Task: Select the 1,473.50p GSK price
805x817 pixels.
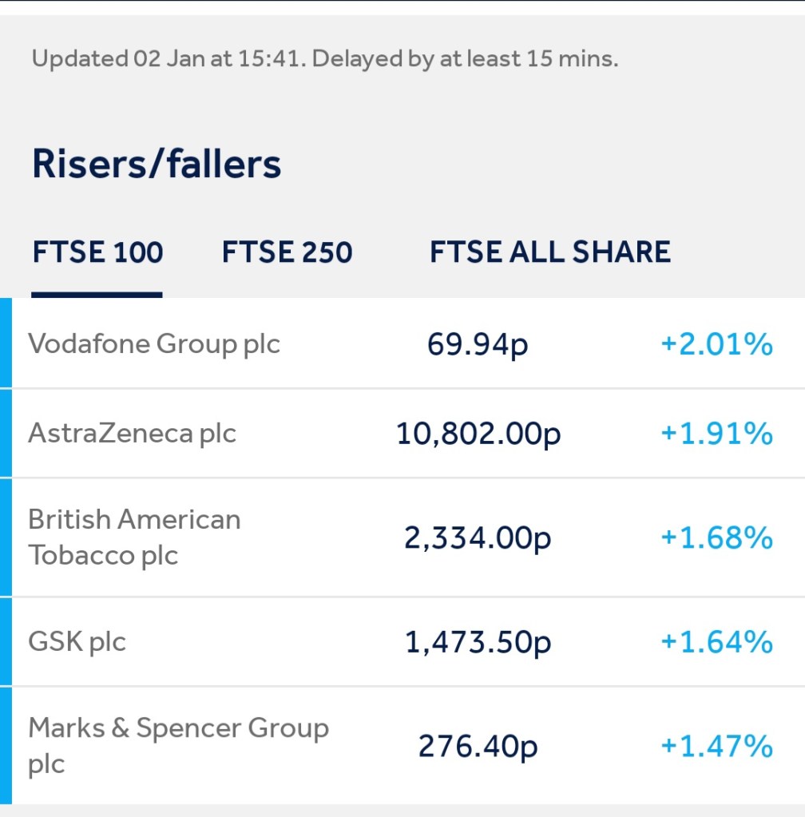Action: point(478,642)
